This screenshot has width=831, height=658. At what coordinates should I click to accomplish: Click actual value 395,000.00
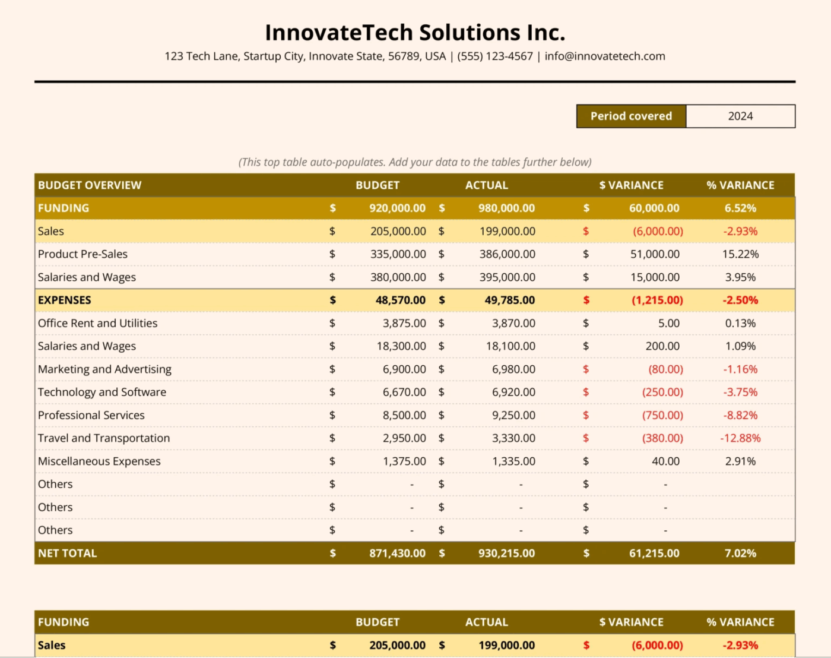pyautogui.click(x=507, y=277)
